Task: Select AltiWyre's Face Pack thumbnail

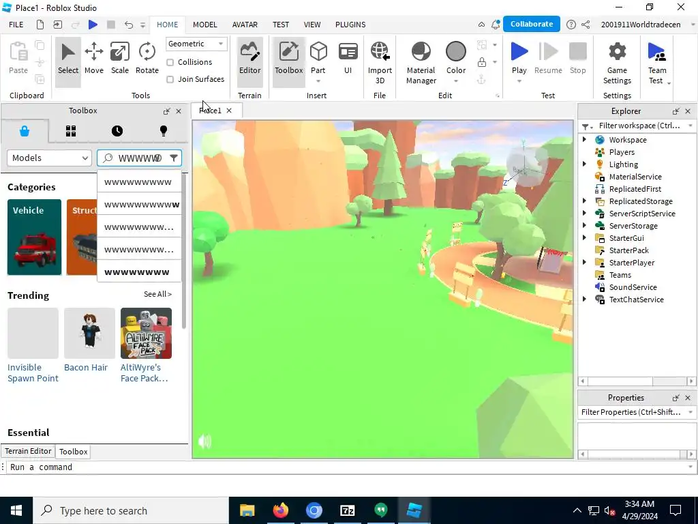Action: pyautogui.click(x=146, y=333)
